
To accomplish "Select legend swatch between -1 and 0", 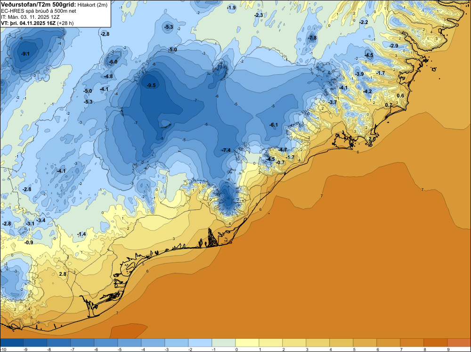I will coord(224,342).
